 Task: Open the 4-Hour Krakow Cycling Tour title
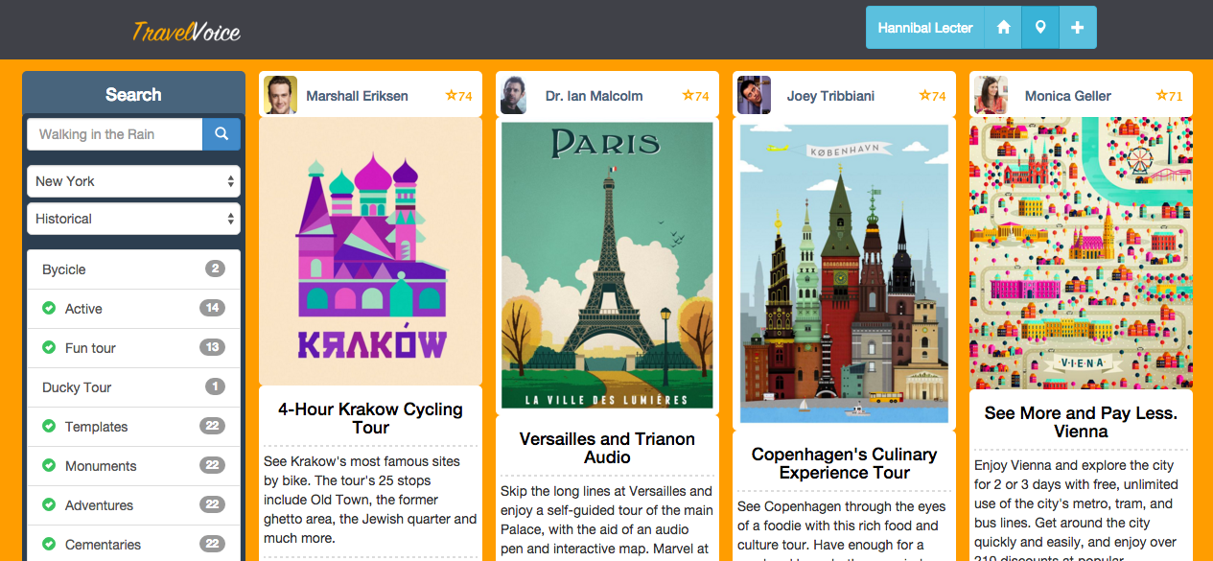(x=370, y=418)
